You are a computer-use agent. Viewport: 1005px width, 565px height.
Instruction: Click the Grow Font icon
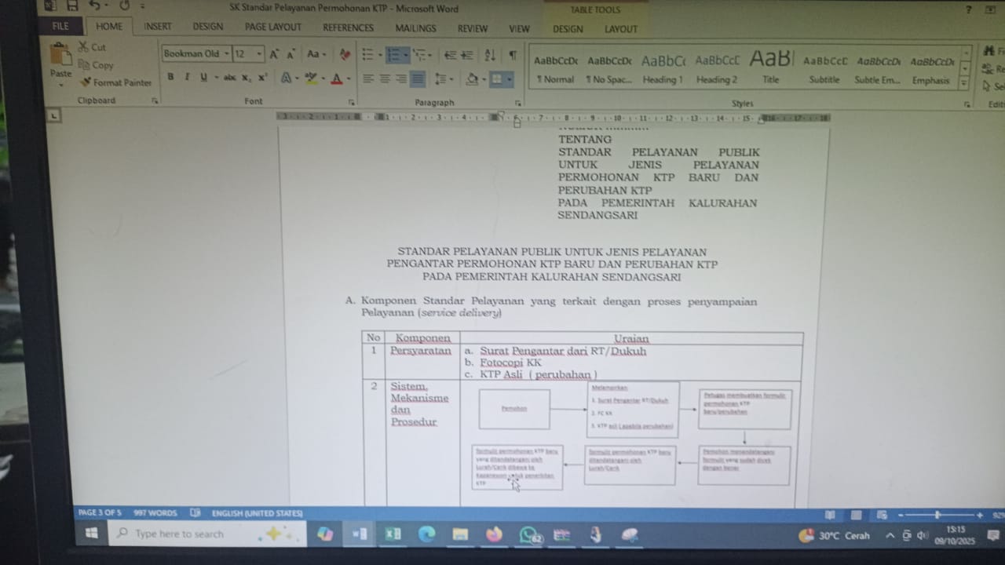(274, 55)
